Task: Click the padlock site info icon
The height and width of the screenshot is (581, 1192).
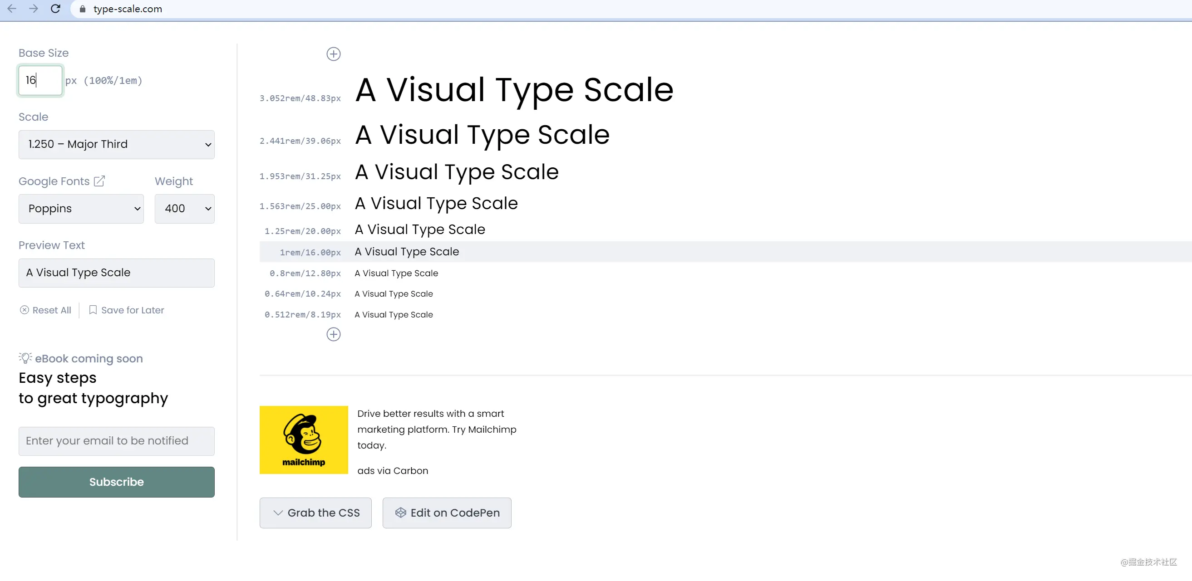Action: tap(82, 9)
